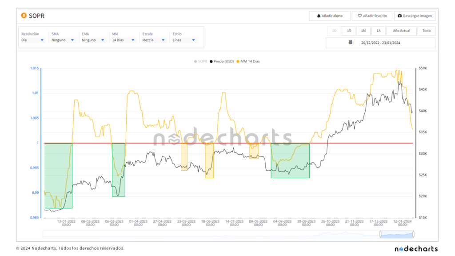
Task: Toggle the Precio (USD) legend series
Action: tap(222, 61)
